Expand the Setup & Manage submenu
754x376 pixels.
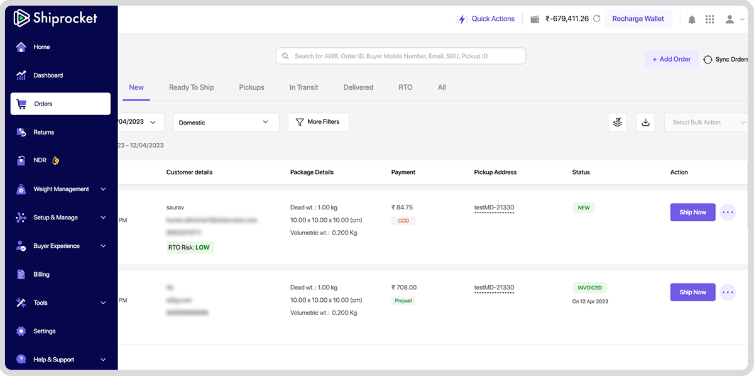[103, 218]
